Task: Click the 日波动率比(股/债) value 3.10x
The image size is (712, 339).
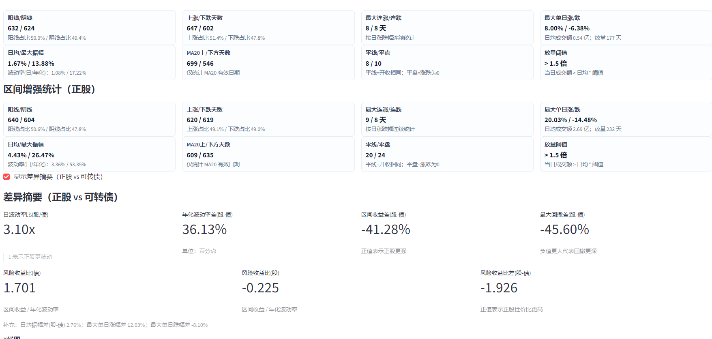Action: 19,230
